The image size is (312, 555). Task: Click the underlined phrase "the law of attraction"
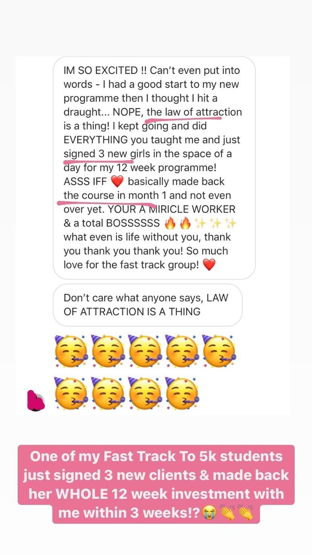coord(195,113)
